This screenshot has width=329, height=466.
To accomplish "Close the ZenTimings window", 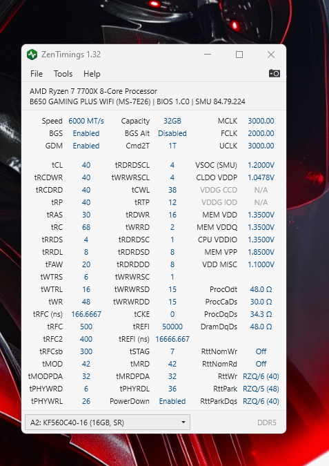I will coord(271,55).
